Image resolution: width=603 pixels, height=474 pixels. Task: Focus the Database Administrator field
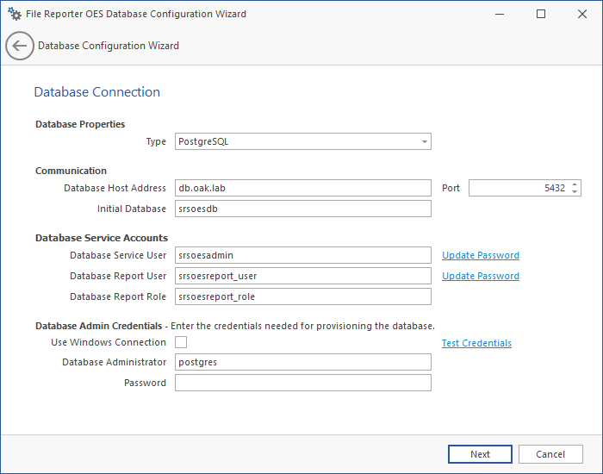click(302, 362)
